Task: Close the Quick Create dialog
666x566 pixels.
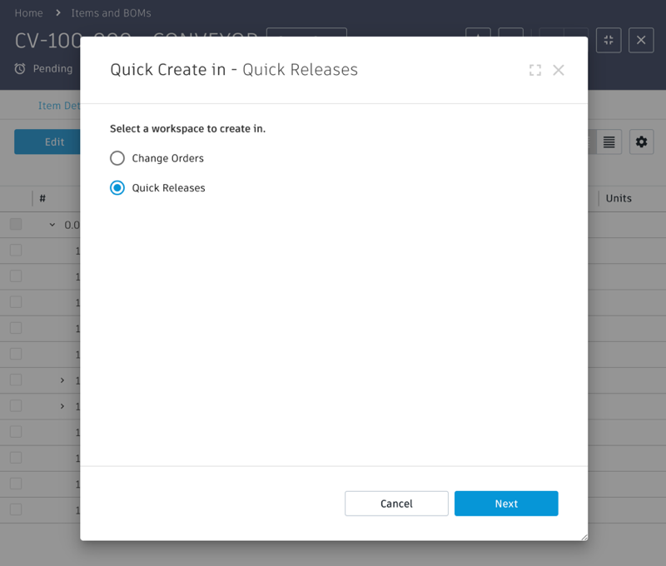Action: pyautogui.click(x=559, y=71)
